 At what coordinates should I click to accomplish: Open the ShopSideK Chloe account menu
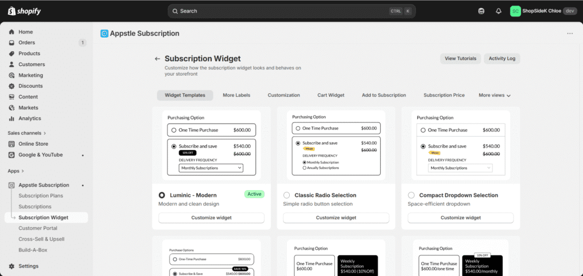pyautogui.click(x=544, y=11)
